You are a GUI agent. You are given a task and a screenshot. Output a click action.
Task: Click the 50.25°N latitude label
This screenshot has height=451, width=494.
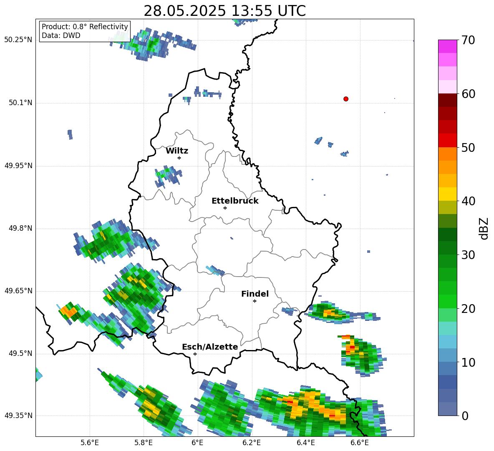pos(18,40)
